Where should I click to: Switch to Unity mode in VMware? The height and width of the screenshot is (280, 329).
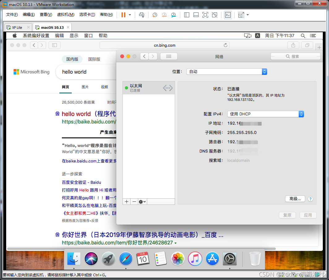pos(215,15)
